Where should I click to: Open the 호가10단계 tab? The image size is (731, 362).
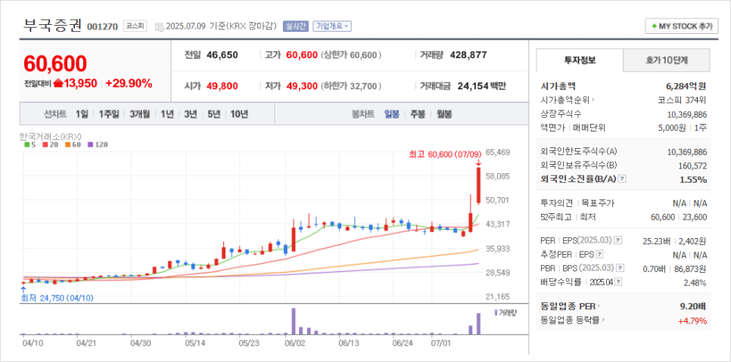[x=667, y=60]
